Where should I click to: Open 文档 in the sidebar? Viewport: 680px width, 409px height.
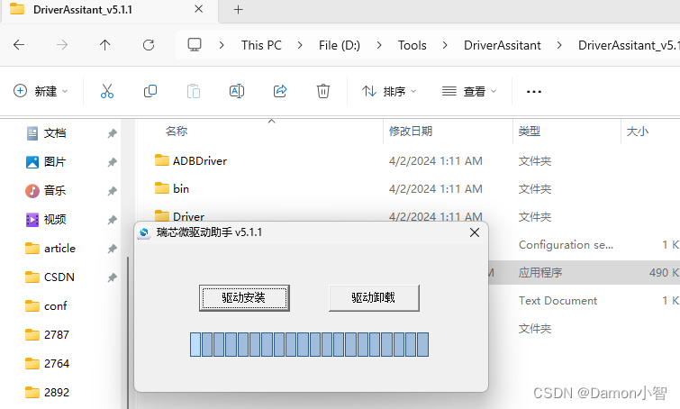point(55,133)
